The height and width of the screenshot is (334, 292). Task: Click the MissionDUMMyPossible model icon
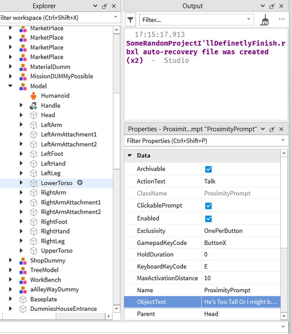click(x=23, y=77)
